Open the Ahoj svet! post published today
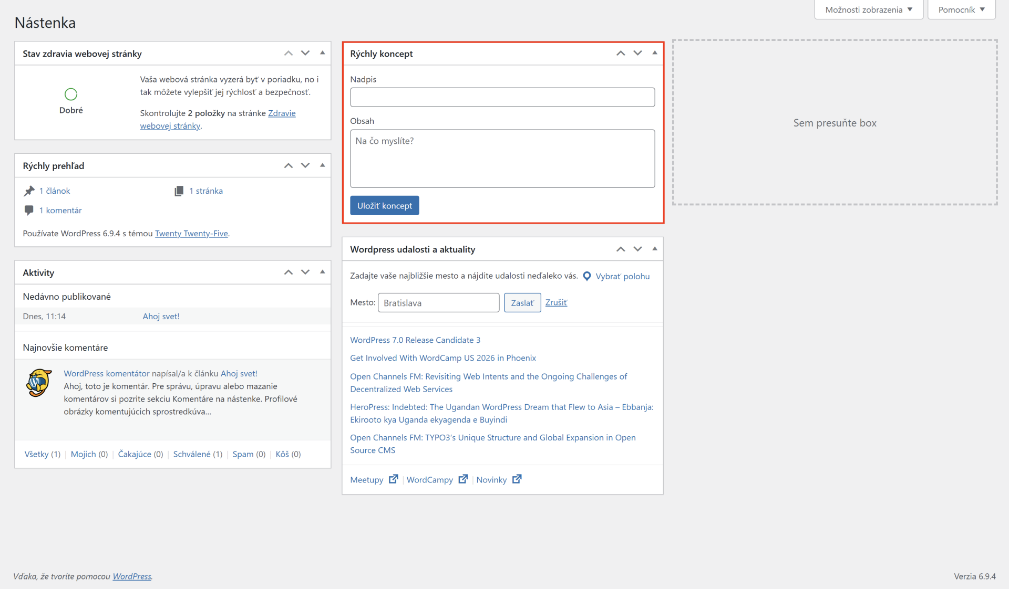Screen dimensions: 1009x589 (161, 316)
